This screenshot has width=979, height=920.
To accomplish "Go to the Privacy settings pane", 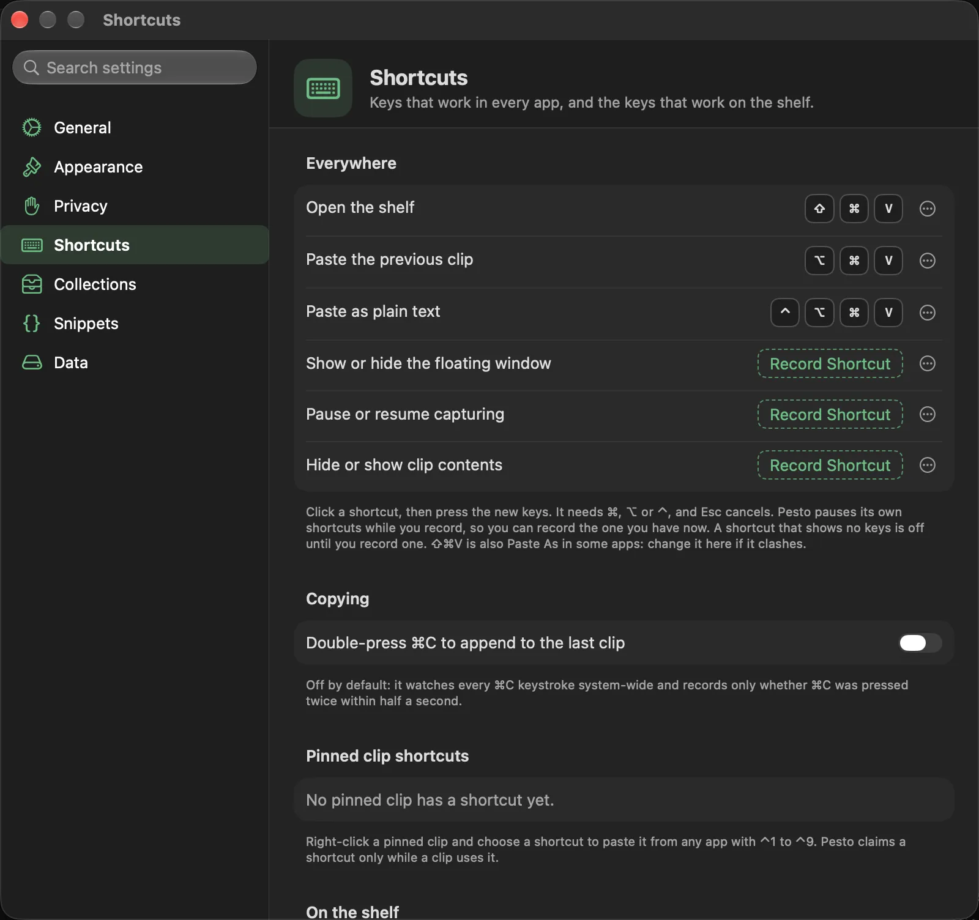I will pos(135,206).
